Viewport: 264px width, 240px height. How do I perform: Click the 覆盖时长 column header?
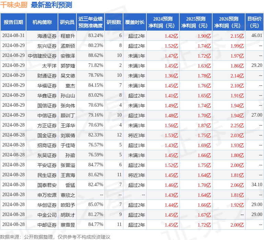(x=135, y=22)
